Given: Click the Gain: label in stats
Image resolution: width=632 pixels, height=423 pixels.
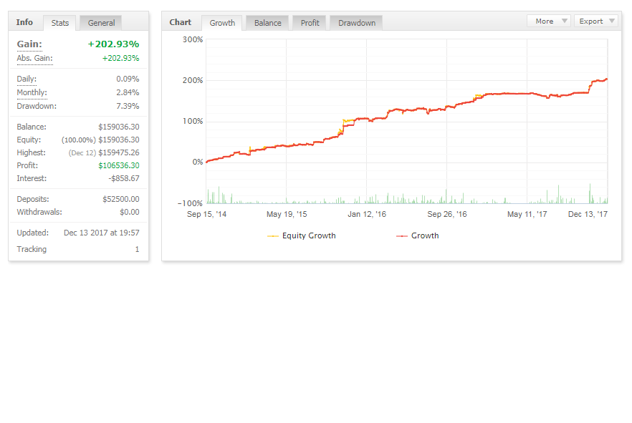Looking at the screenshot, I should point(29,44).
